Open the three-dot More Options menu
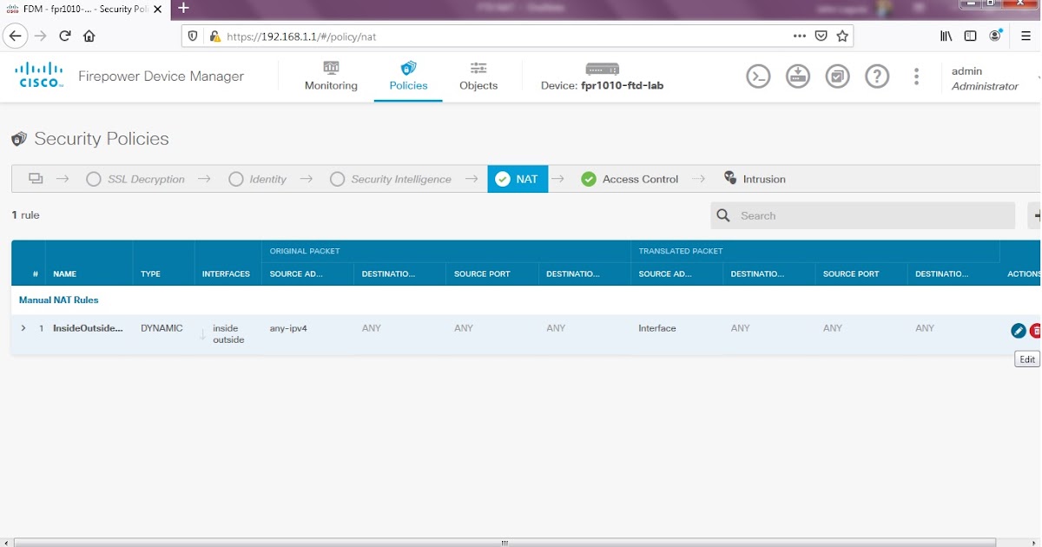 (916, 76)
